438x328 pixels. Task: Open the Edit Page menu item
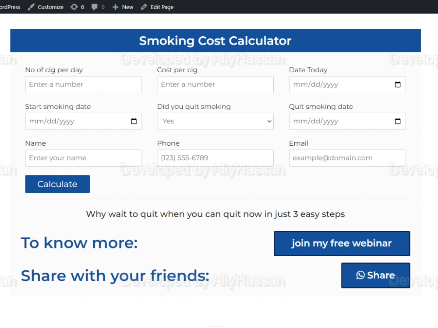pos(157,7)
